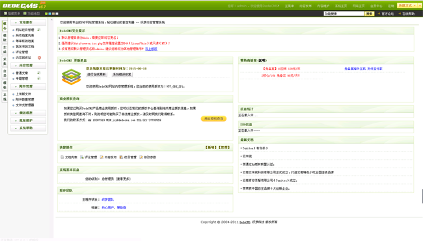Click the 修改参数 quick action icon
Screen dimensions: 423x241
coord(141,157)
